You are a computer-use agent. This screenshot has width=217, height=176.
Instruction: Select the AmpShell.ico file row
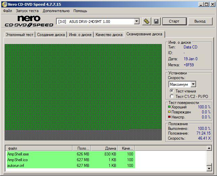click(x=71, y=160)
